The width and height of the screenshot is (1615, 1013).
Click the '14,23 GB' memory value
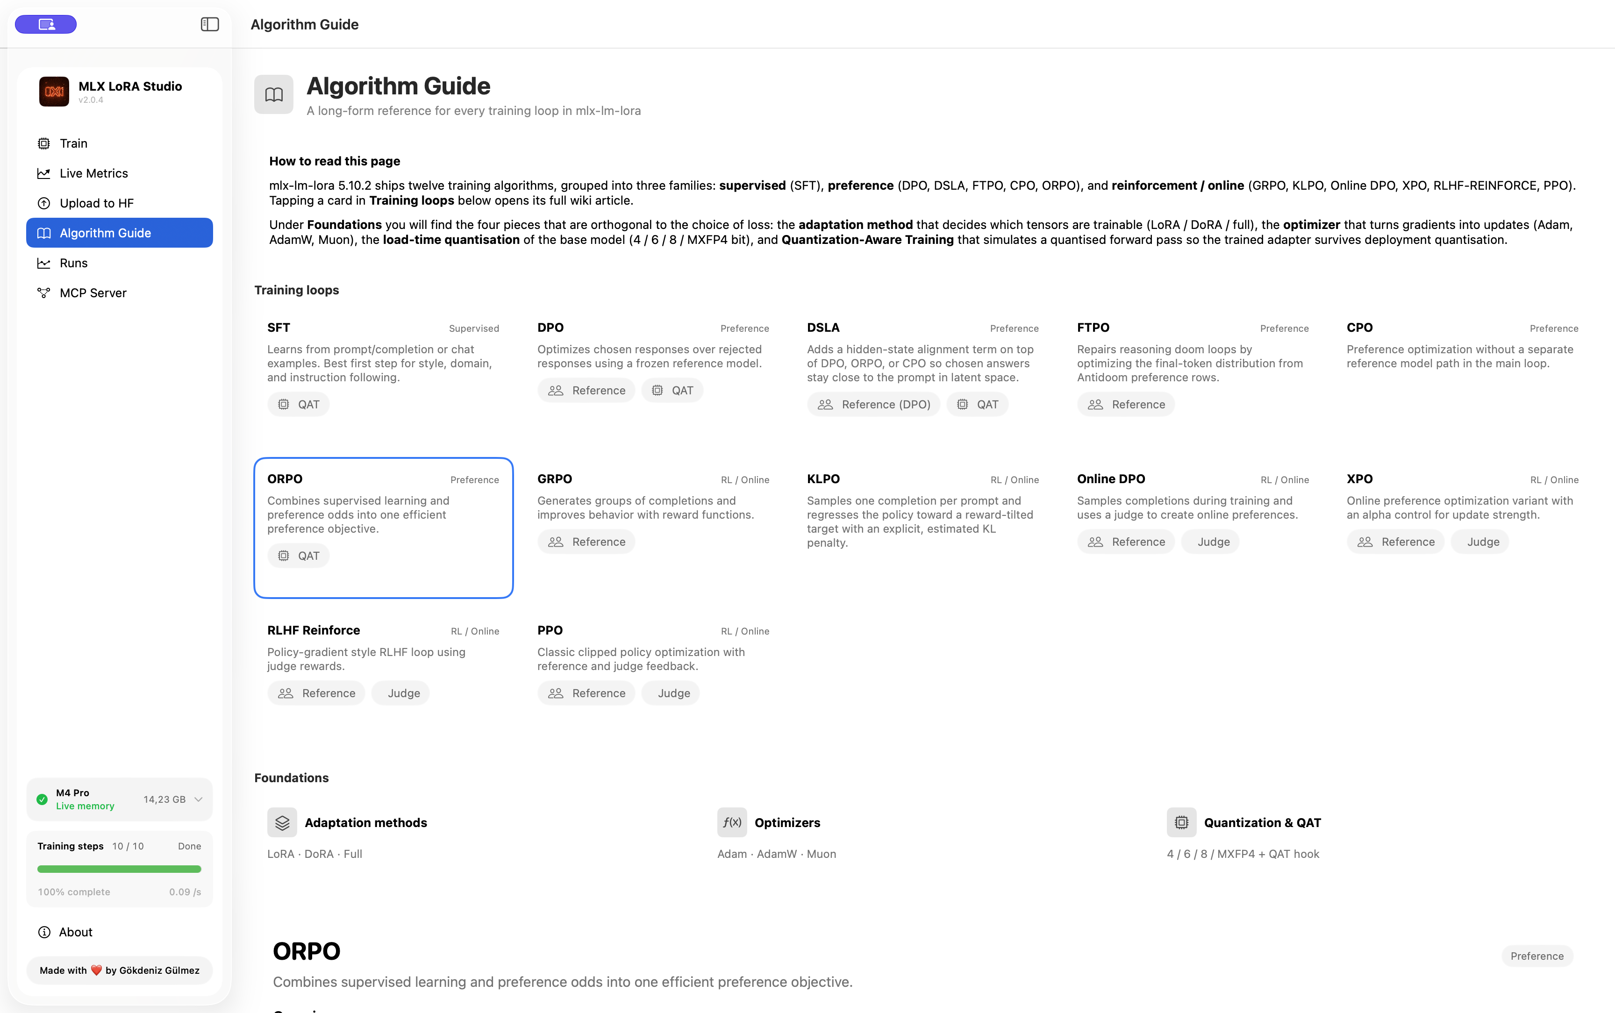[164, 799]
